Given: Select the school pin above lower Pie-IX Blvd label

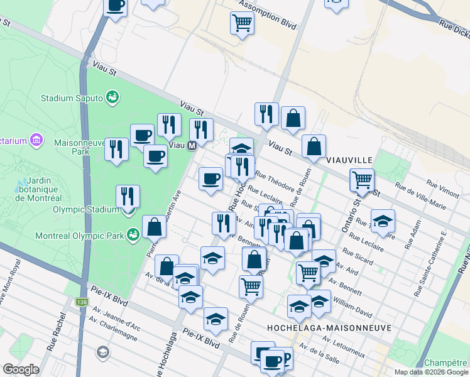Looking at the screenshot, I should 216,320.
